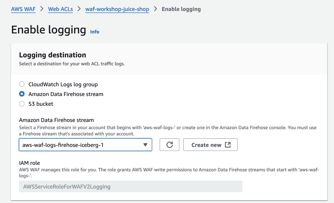The height and width of the screenshot is (203, 334).
Task: Select the CloudWatch Logs log group option
Action: (x=22, y=84)
